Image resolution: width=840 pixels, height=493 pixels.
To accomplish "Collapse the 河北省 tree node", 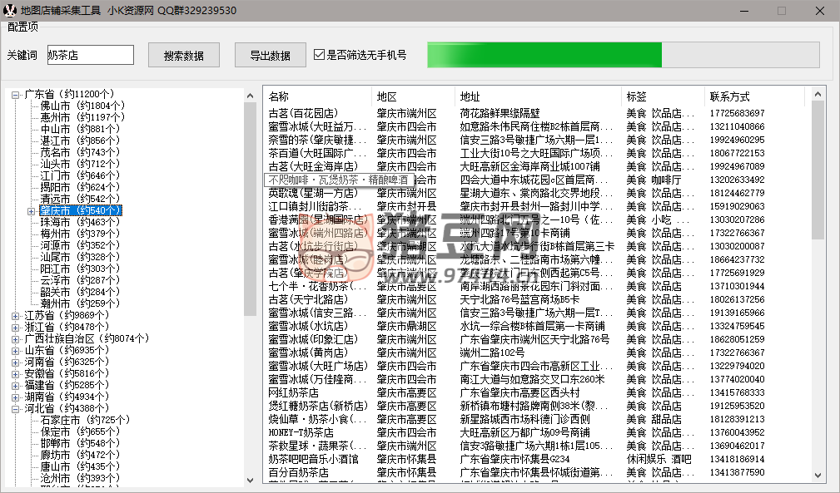I will (x=16, y=409).
